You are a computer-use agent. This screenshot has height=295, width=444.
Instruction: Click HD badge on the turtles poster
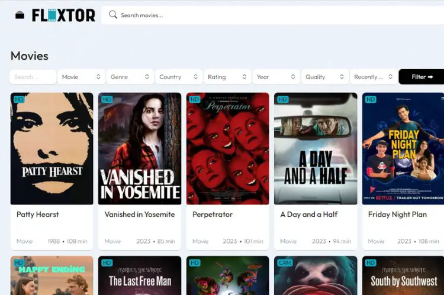195,262
